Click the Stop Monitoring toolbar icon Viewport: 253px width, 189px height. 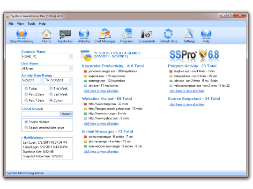point(22,34)
